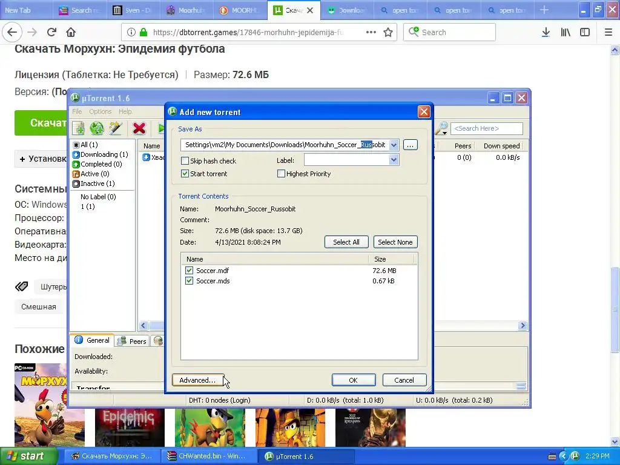Click Epidemic game thumbnail
Screen dimensions: 620x465
click(130, 427)
